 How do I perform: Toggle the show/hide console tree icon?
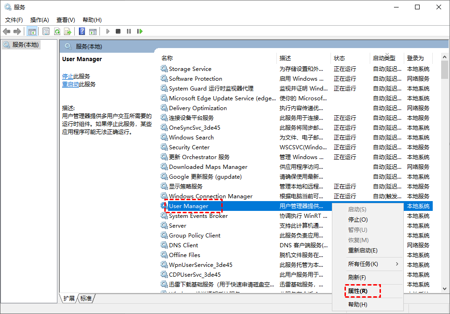click(31, 31)
